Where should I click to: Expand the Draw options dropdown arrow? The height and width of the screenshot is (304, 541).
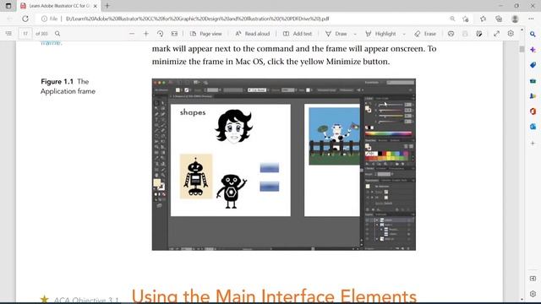click(x=355, y=34)
